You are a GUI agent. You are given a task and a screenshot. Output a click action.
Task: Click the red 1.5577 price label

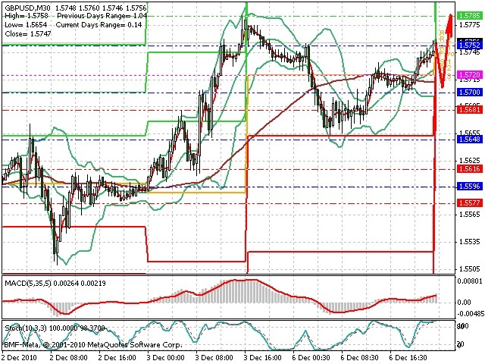pyautogui.click(x=470, y=203)
